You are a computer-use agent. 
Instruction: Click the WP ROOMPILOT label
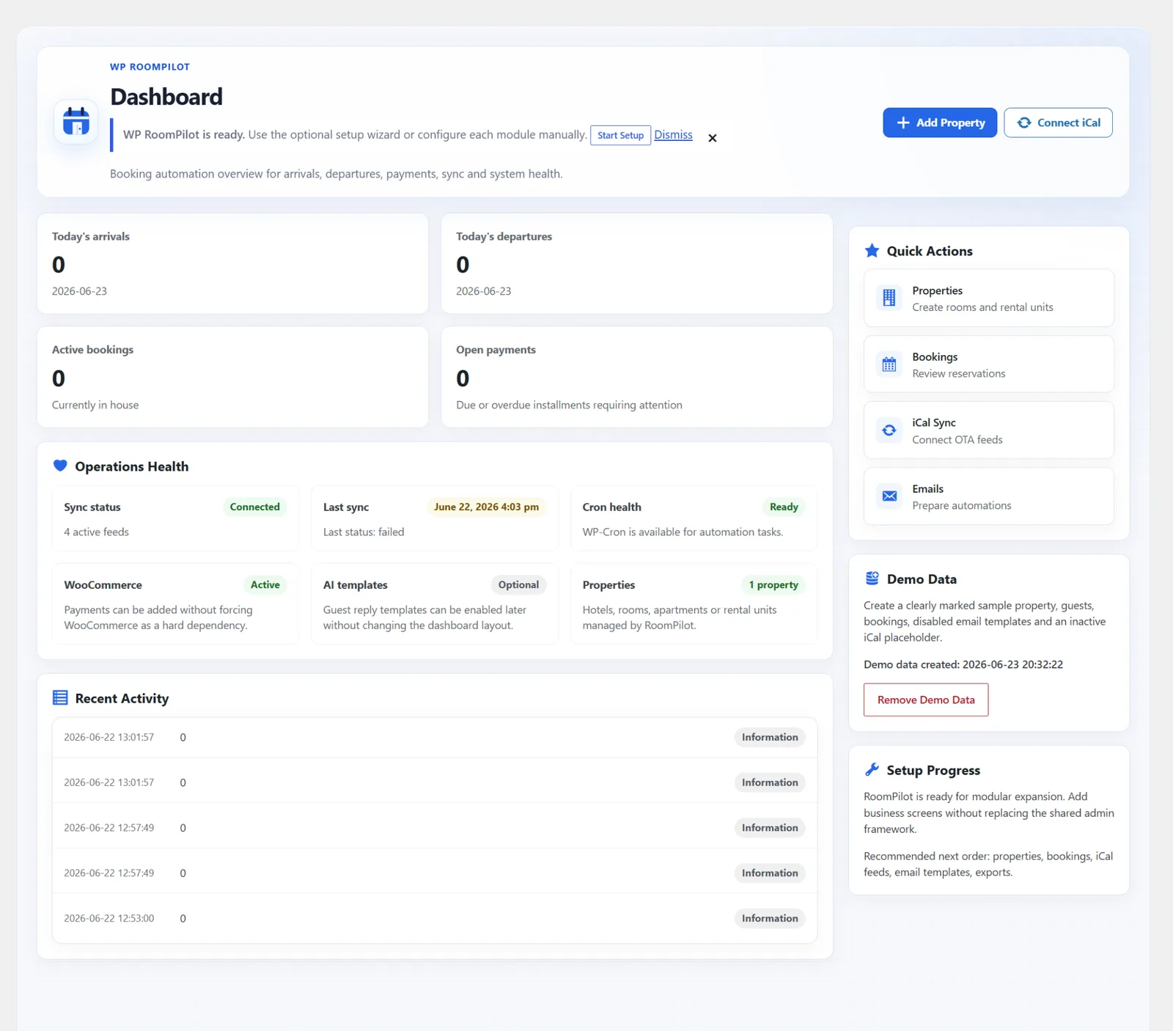(x=150, y=67)
